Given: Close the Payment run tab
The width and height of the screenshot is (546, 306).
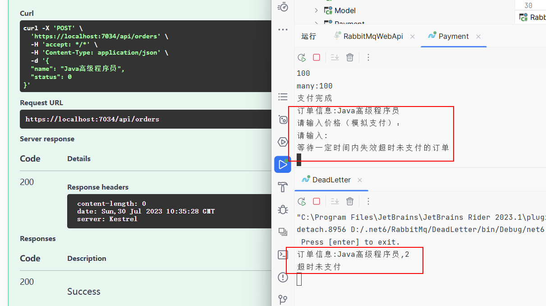Looking at the screenshot, I should click(478, 37).
